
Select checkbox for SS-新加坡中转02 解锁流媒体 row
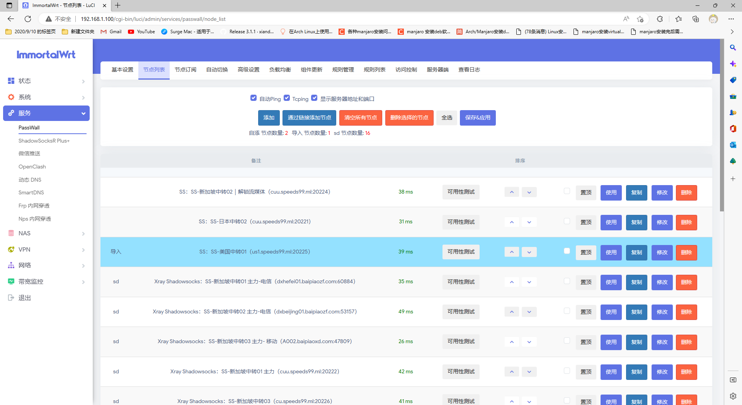coord(567,191)
